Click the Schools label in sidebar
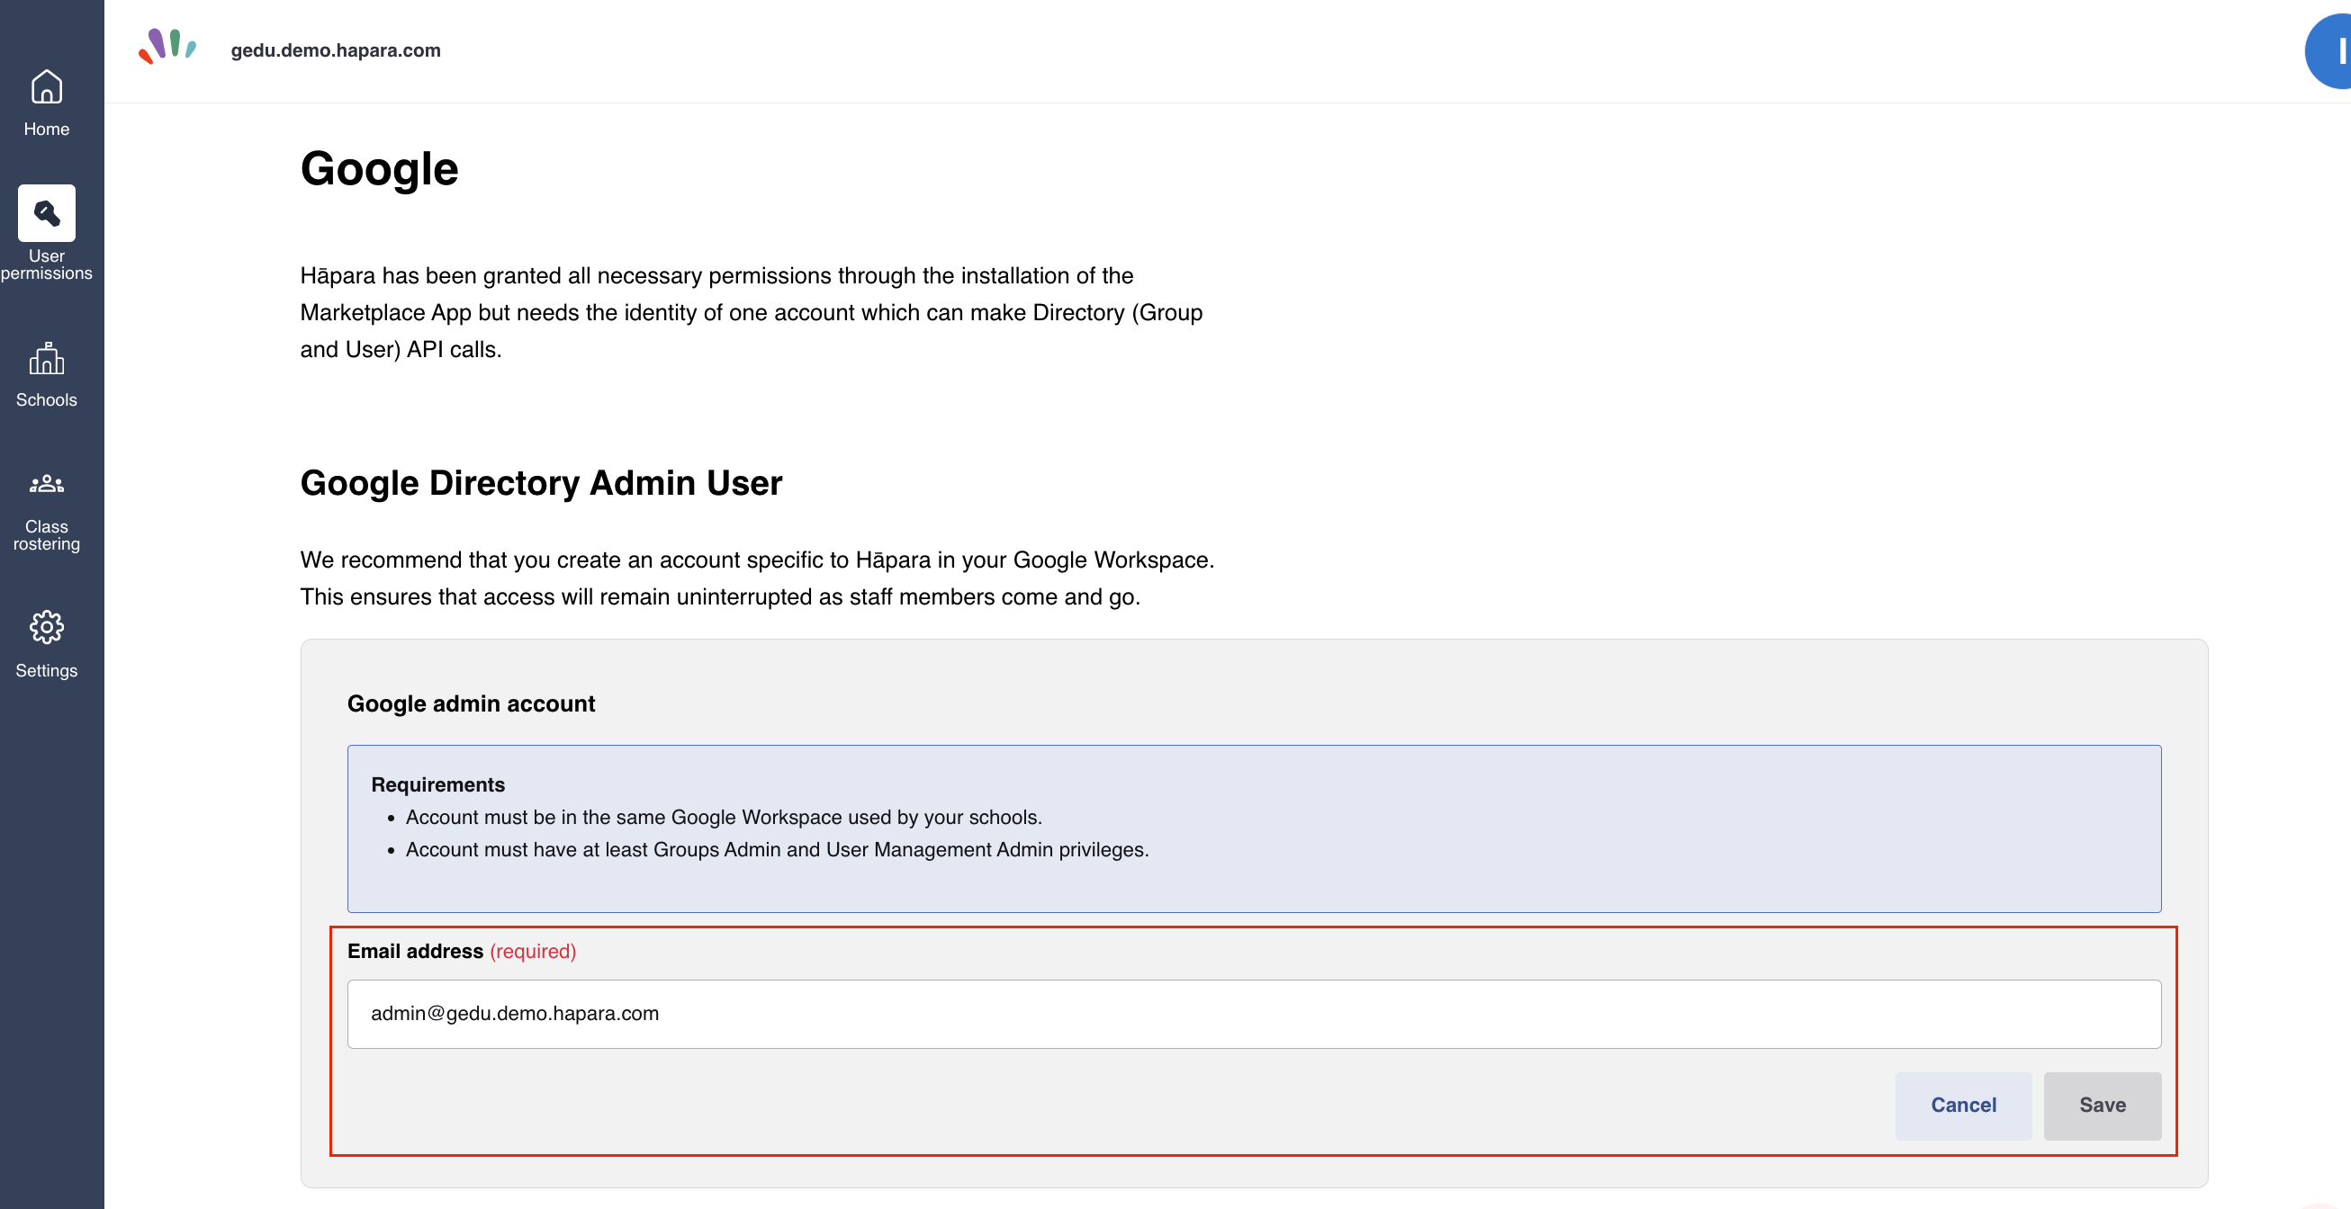2351x1209 pixels. coord(47,399)
